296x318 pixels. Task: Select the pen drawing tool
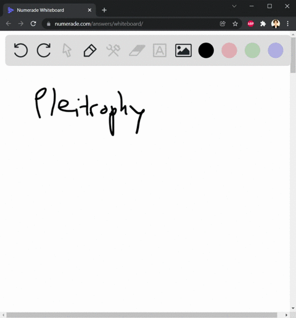pyautogui.click(x=90, y=51)
